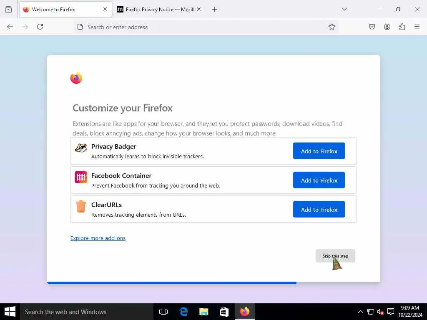Click the page icon in the address bar
The image size is (427, 320).
click(80, 27)
